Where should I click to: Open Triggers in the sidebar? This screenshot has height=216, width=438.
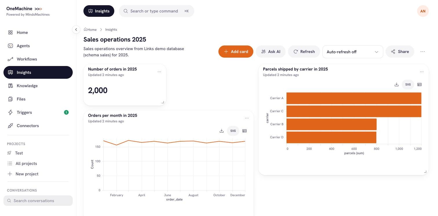coord(38,112)
